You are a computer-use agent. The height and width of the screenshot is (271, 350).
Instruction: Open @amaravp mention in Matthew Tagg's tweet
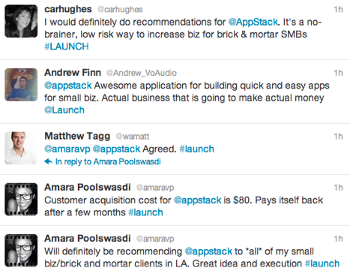67,149
